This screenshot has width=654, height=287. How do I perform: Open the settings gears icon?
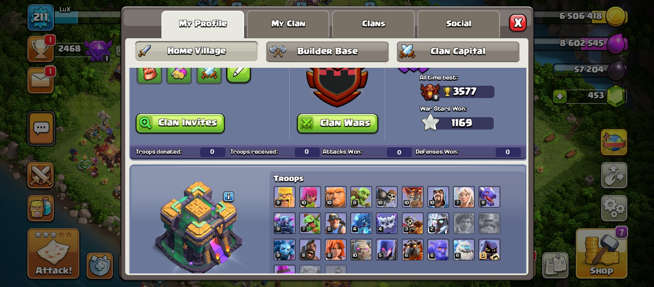tap(614, 208)
